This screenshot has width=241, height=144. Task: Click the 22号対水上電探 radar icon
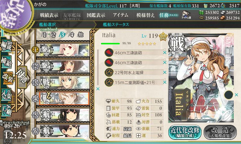[109, 72]
